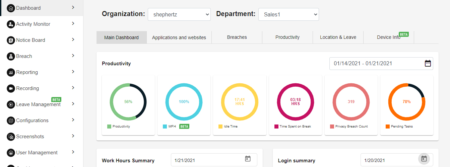
Task: Expand the Dashboard menu chevron
Action: 73,7
